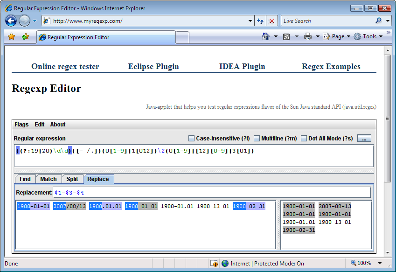This screenshot has width=396, height=272.
Task: Expand the Print options dropdown arrow
Action: point(318,36)
